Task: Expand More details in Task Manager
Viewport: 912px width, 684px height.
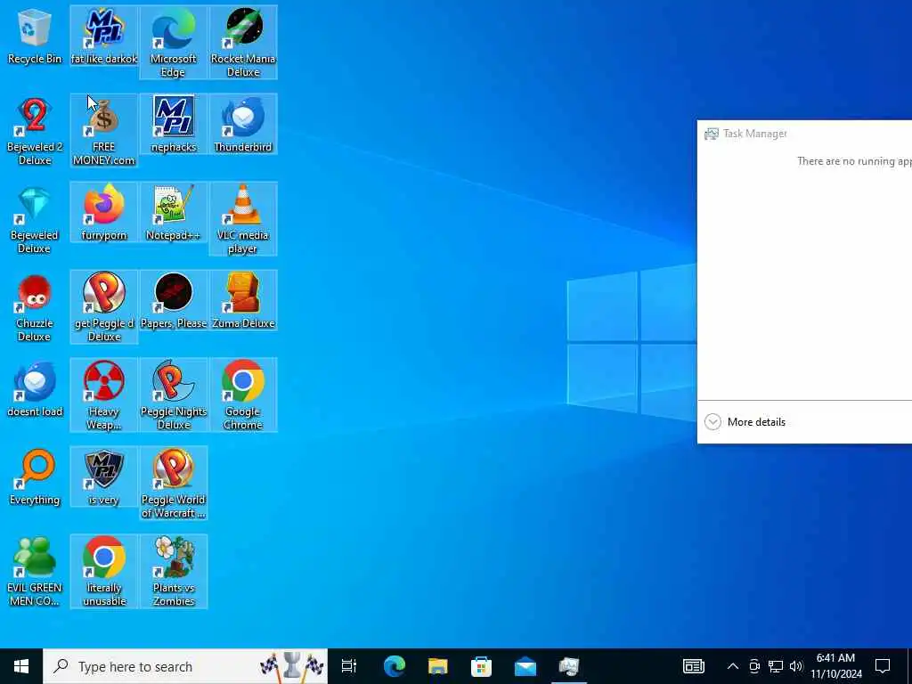Action: (x=745, y=422)
